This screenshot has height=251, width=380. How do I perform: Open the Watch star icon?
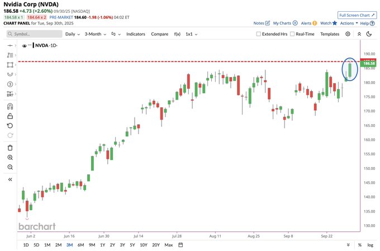(x=335, y=23)
